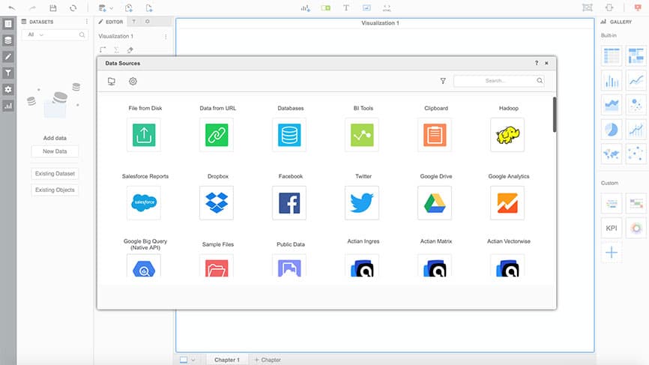The image size is (649, 365).
Task: Click the filter funnel in Data Sources
Action: (443, 81)
